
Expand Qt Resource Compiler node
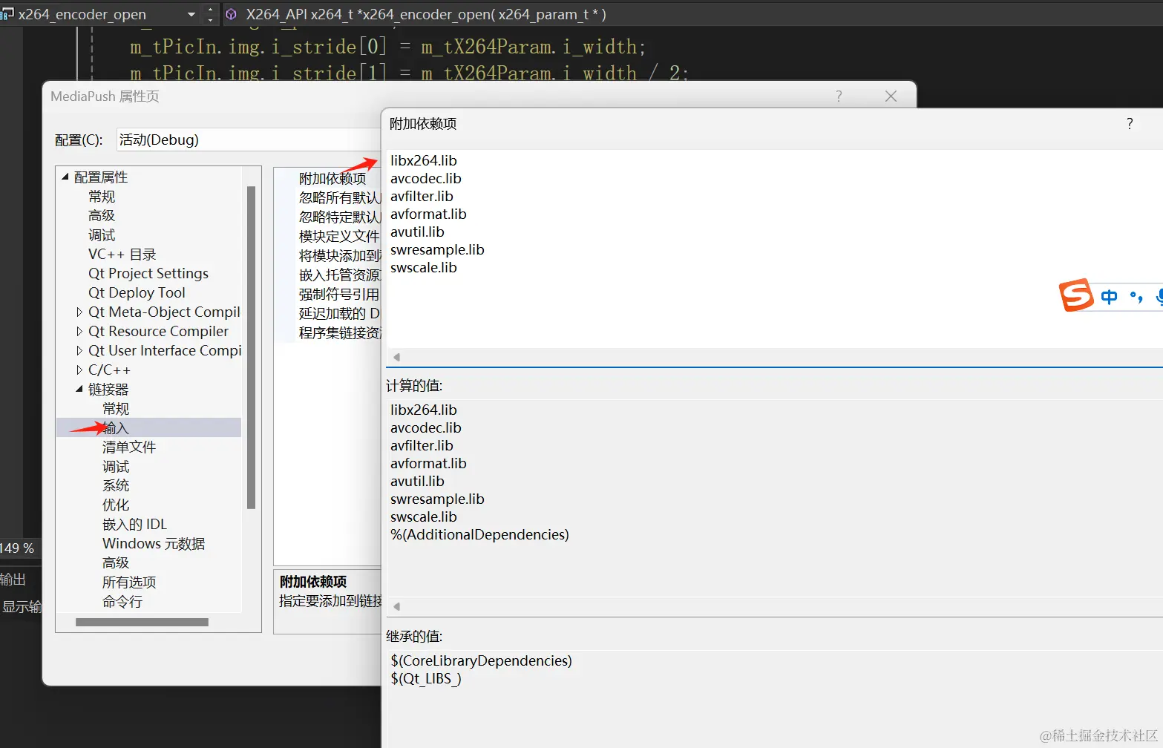79,332
